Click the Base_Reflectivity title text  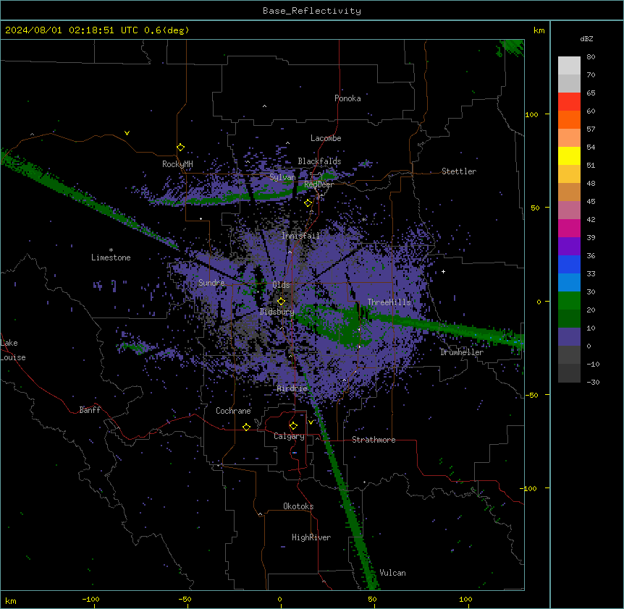312,11
